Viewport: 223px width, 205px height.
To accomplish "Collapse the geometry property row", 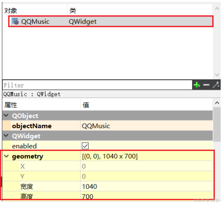I will (6, 156).
